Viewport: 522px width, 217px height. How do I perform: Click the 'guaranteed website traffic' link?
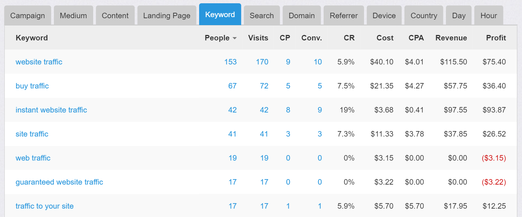point(59,182)
